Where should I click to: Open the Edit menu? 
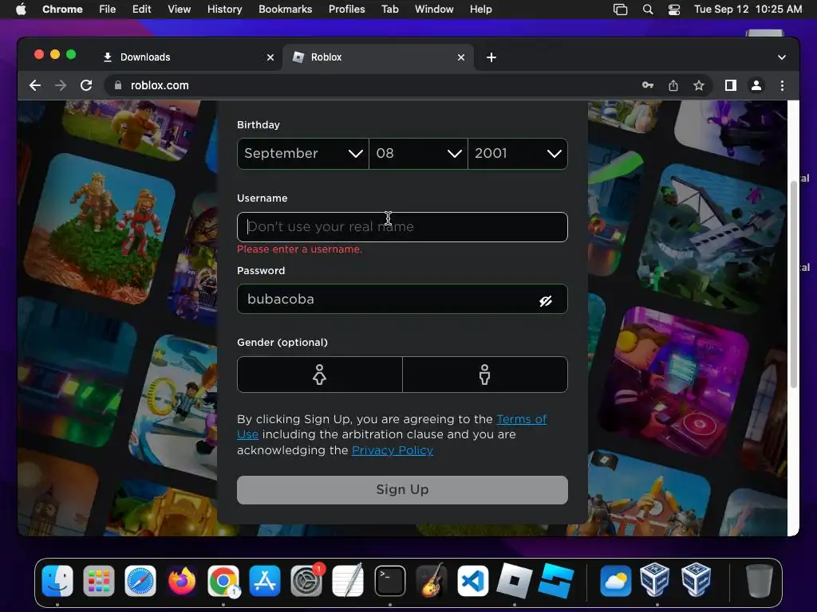[x=141, y=10]
